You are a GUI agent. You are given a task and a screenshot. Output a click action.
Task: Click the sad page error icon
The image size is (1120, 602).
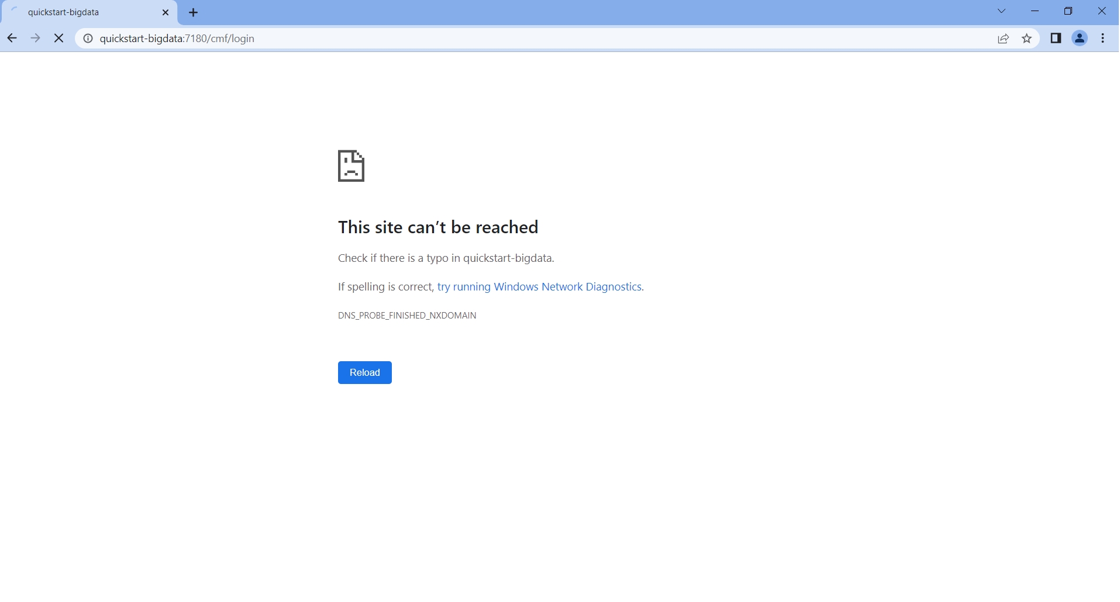click(351, 166)
